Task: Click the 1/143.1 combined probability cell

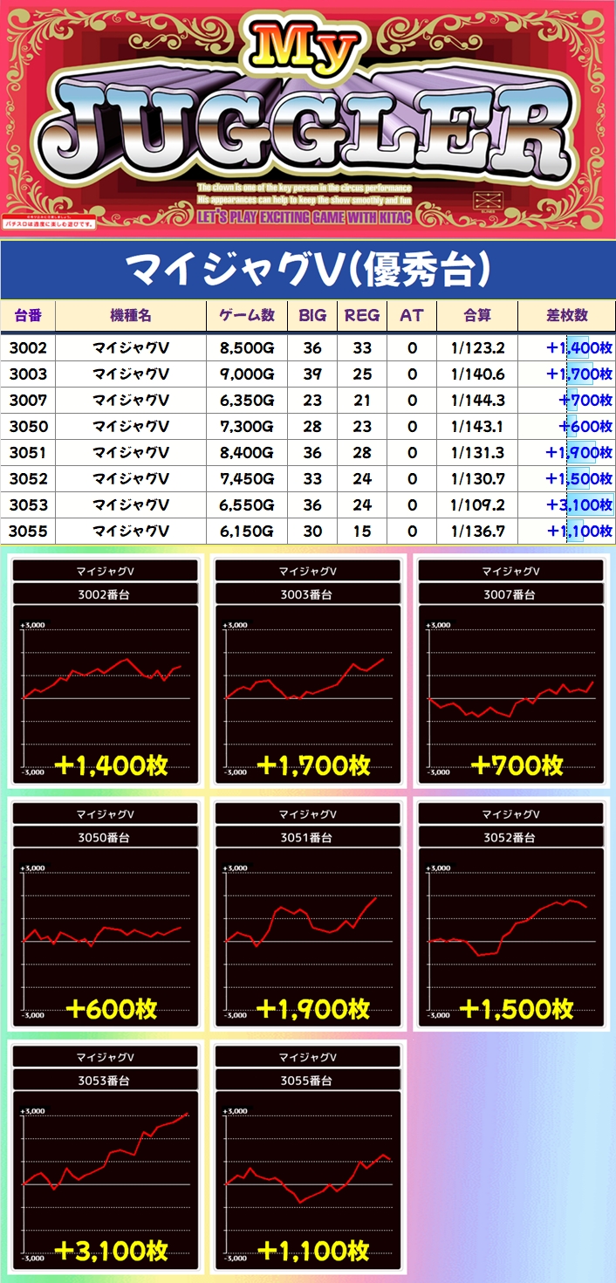Action: pyautogui.click(x=477, y=427)
